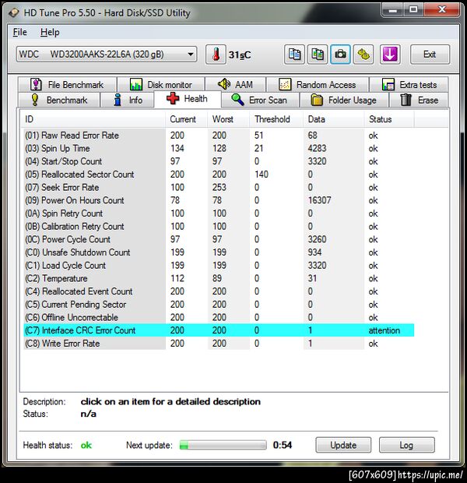Select the (07) Seek Error Rate row
Screen dimensions: 467x483
click(x=219, y=187)
